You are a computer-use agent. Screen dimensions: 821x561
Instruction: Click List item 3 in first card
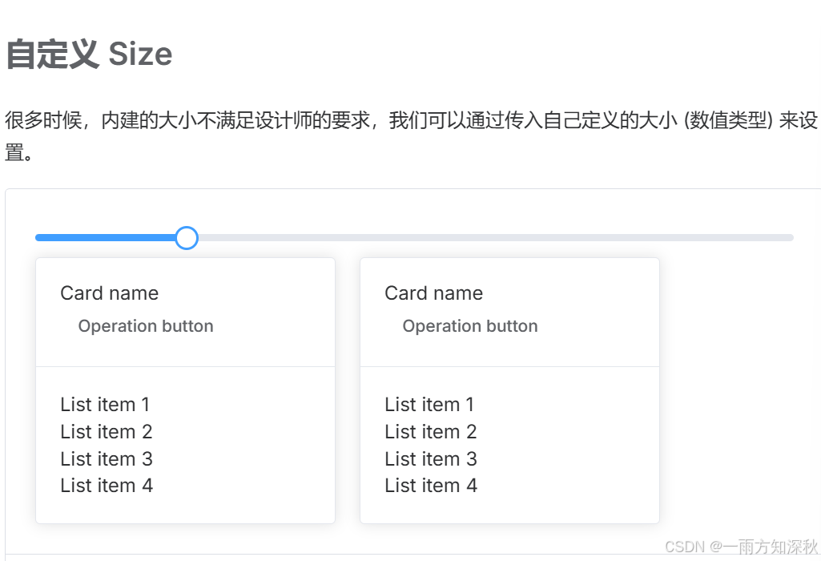point(107,459)
